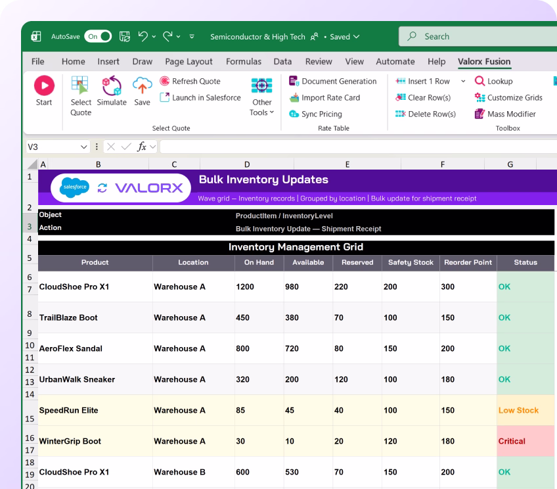
Task: Open the Mass Modifier tool
Action: 505,114
